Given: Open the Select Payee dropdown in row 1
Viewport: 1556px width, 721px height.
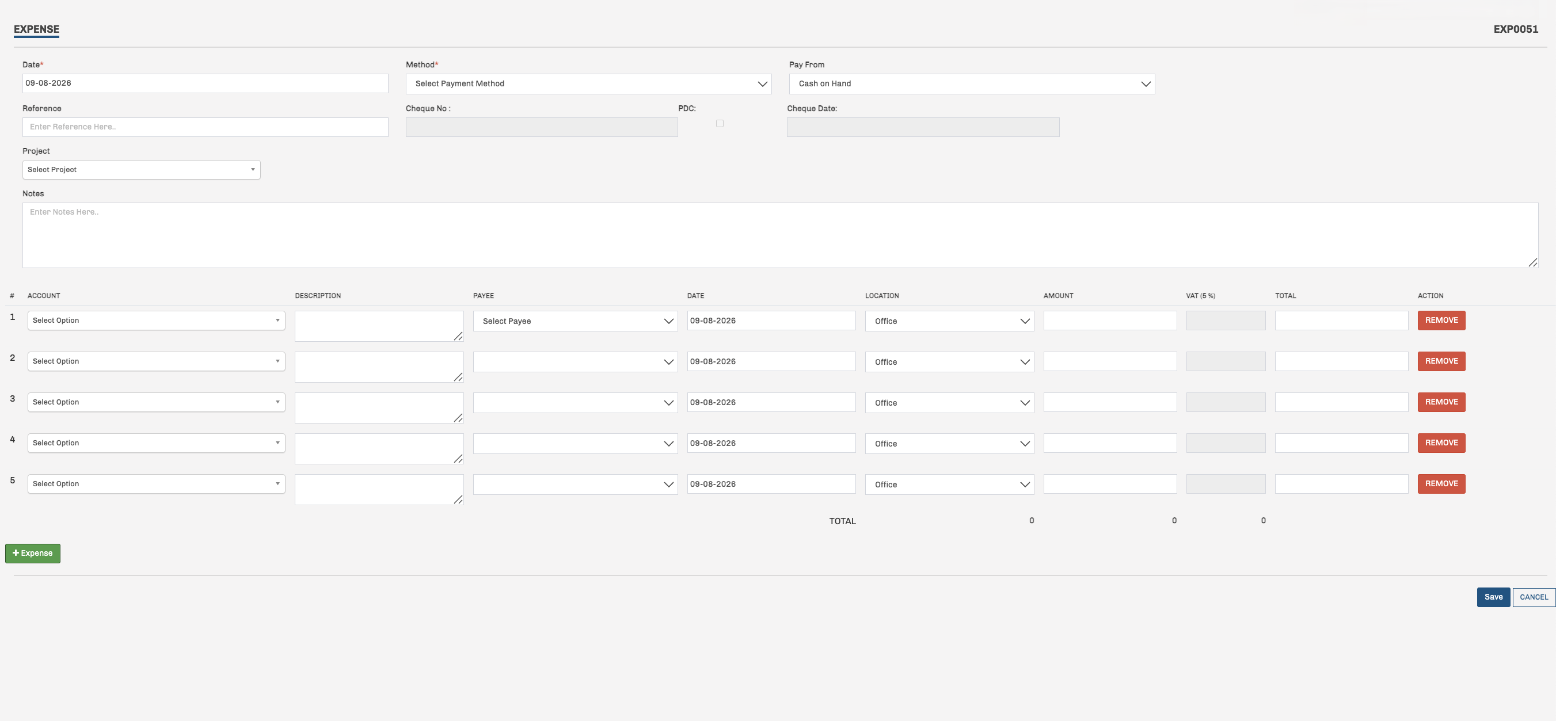Looking at the screenshot, I should click(x=575, y=321).
